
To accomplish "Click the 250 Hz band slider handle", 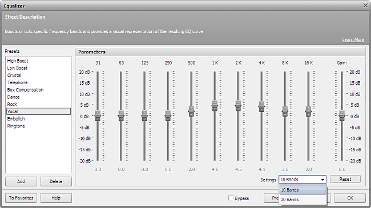I will tap(168, 116).
